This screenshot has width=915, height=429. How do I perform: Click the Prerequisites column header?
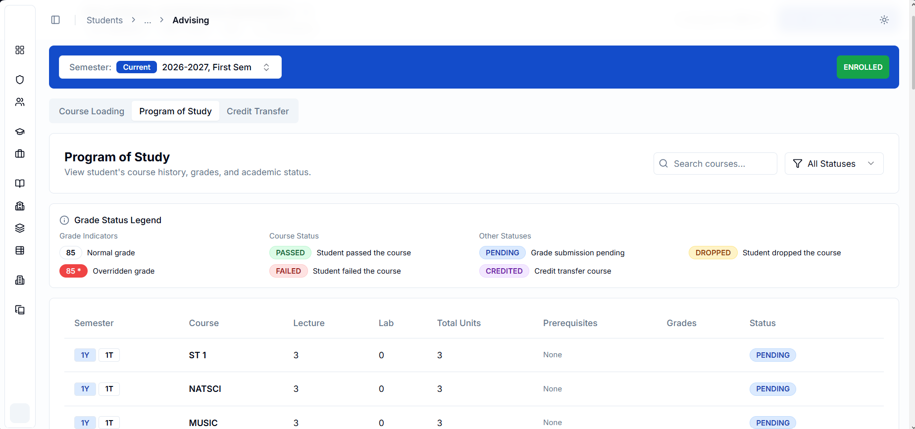pos(570,323)
